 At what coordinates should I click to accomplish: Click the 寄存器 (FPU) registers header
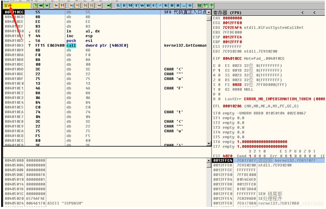(227, 13)
